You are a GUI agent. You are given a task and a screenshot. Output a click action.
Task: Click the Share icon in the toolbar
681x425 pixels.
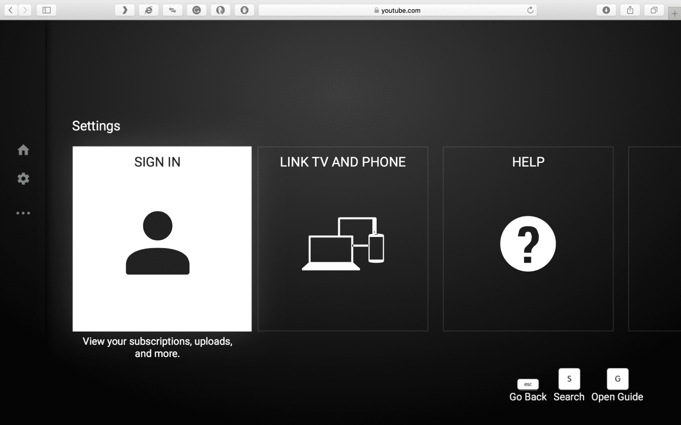pyautogui.click(x=630, y=10)
